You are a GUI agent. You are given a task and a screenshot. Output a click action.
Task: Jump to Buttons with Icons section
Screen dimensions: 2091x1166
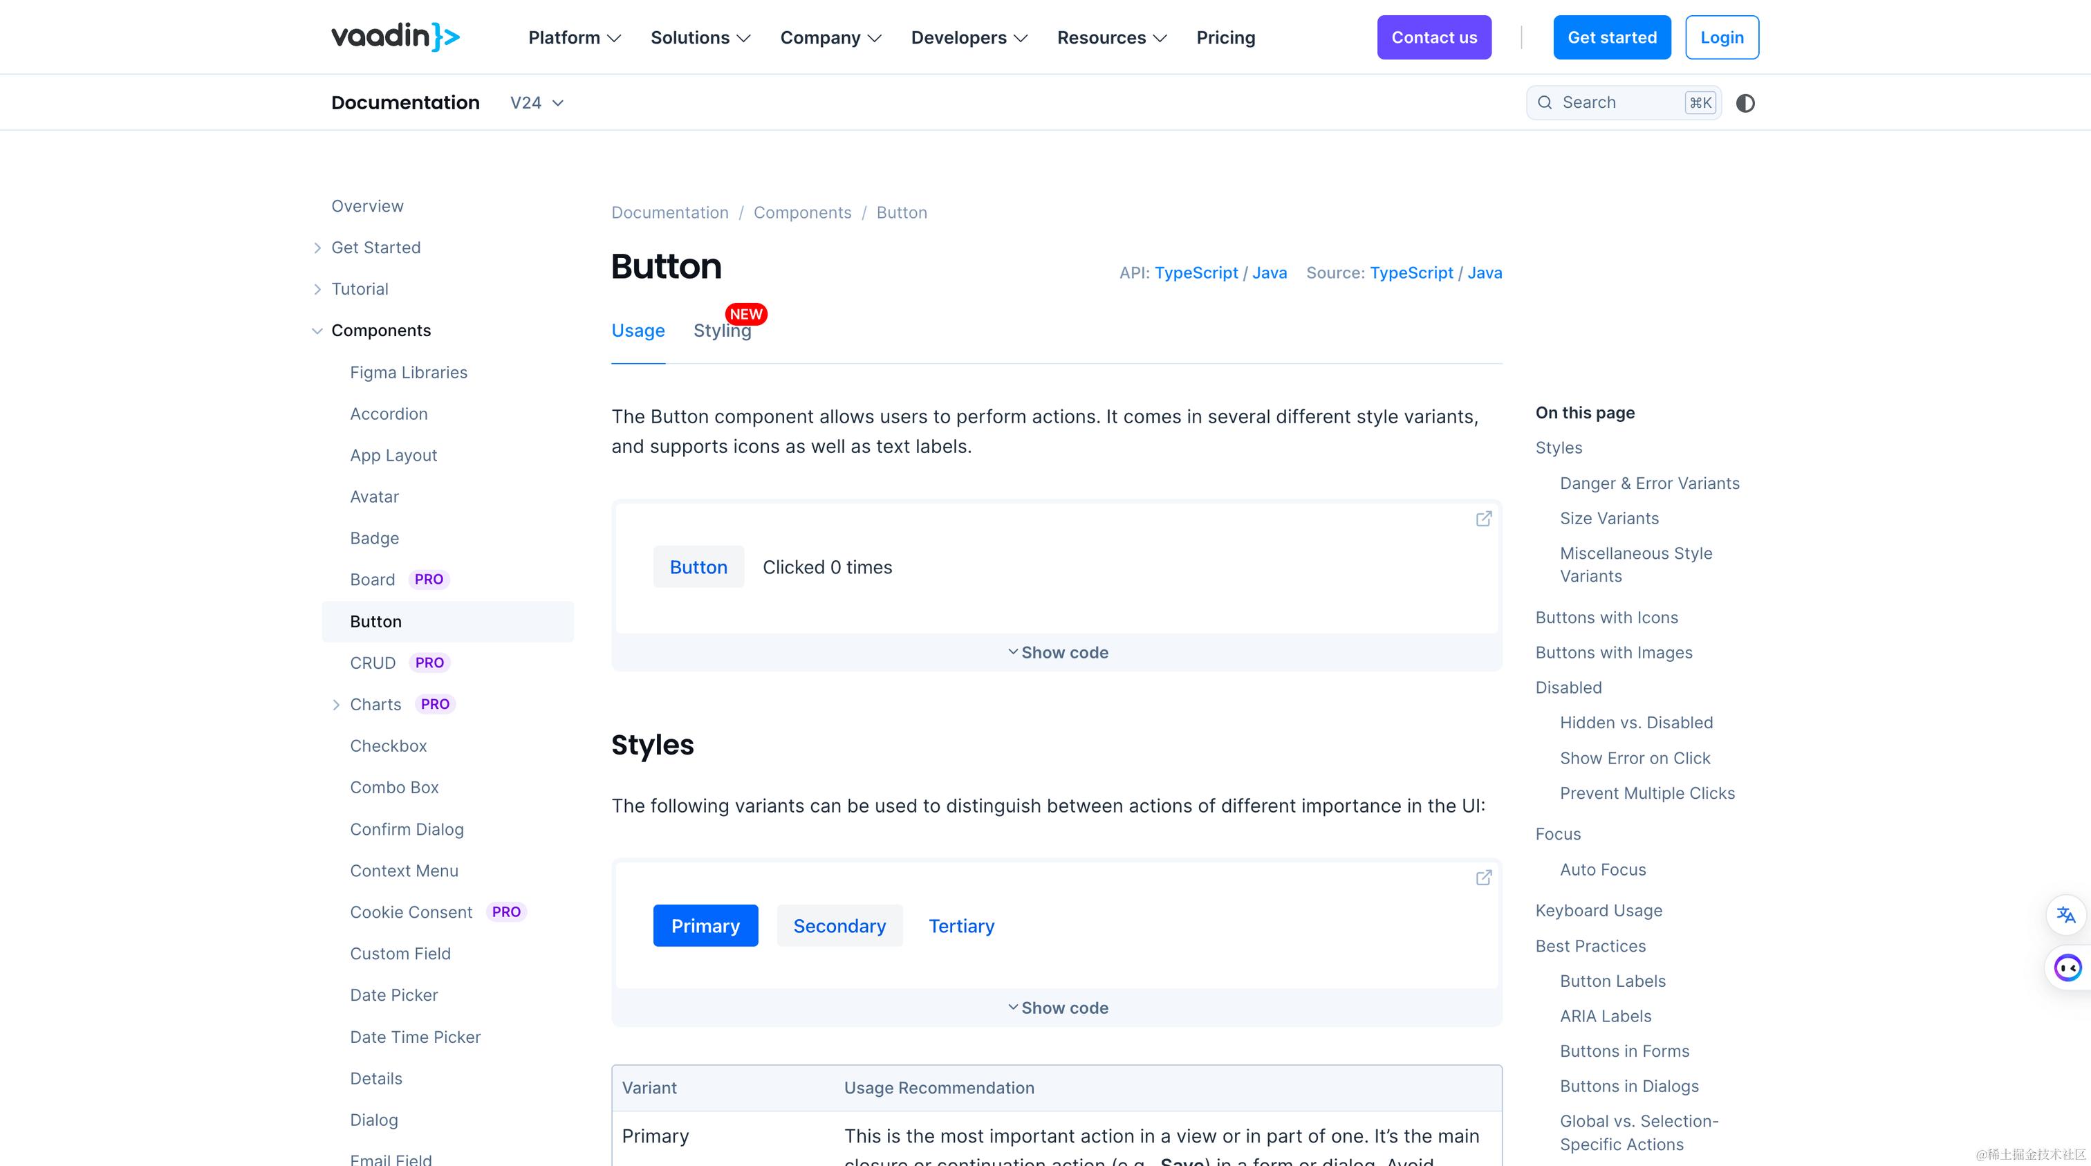pos(1606,617)
